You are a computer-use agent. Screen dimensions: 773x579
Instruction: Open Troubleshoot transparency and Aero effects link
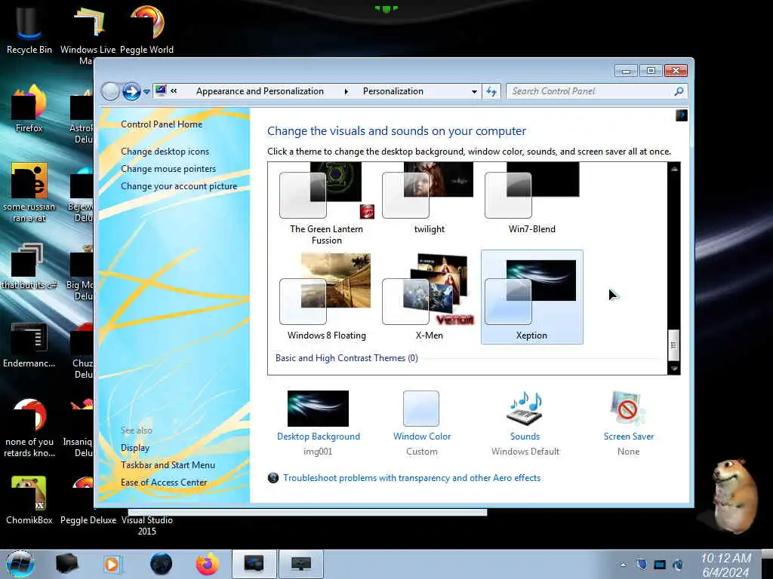[411, 477]
